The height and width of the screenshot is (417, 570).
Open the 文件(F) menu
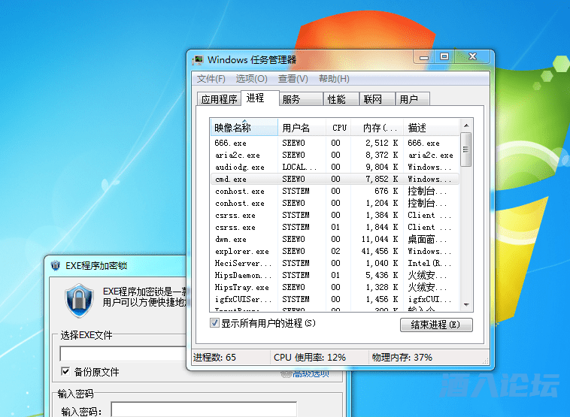(x=211, y=79)
